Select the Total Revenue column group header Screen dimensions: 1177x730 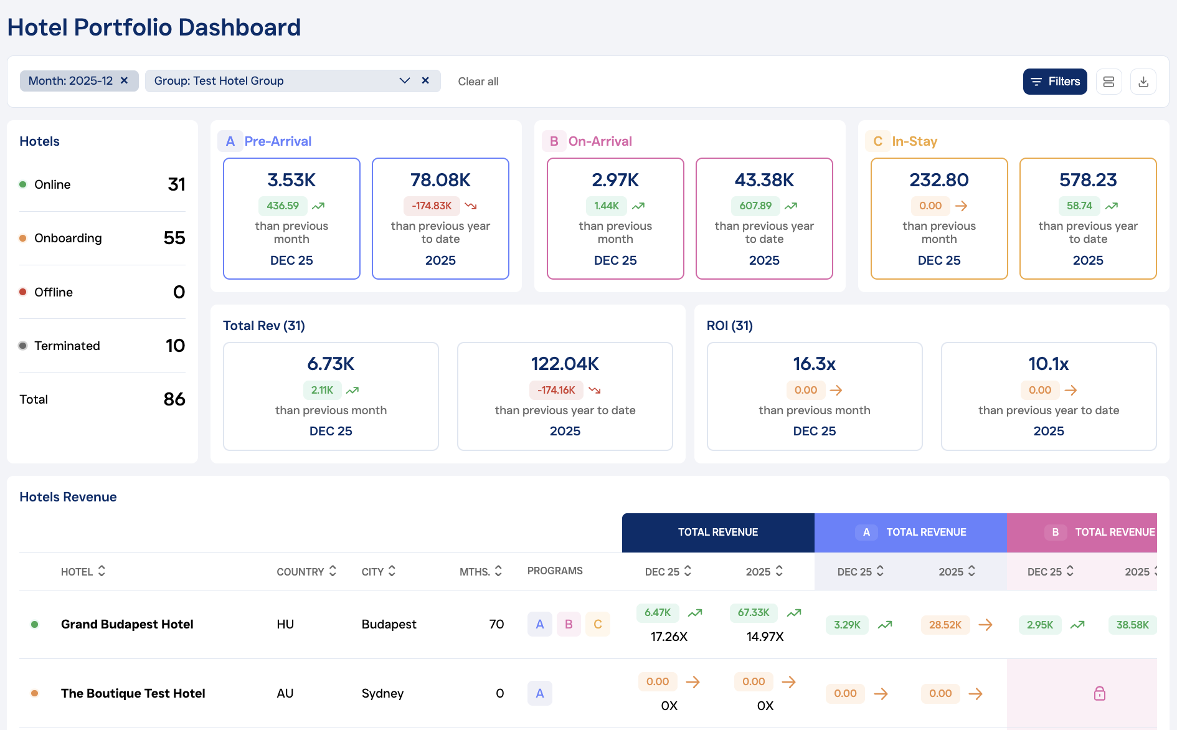pos(717,533)
